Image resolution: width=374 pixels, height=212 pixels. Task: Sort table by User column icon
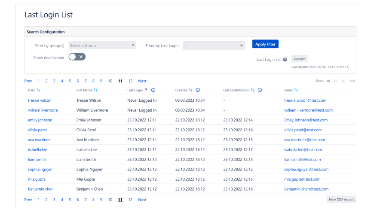pyautogui.click(x=39, y=90)
